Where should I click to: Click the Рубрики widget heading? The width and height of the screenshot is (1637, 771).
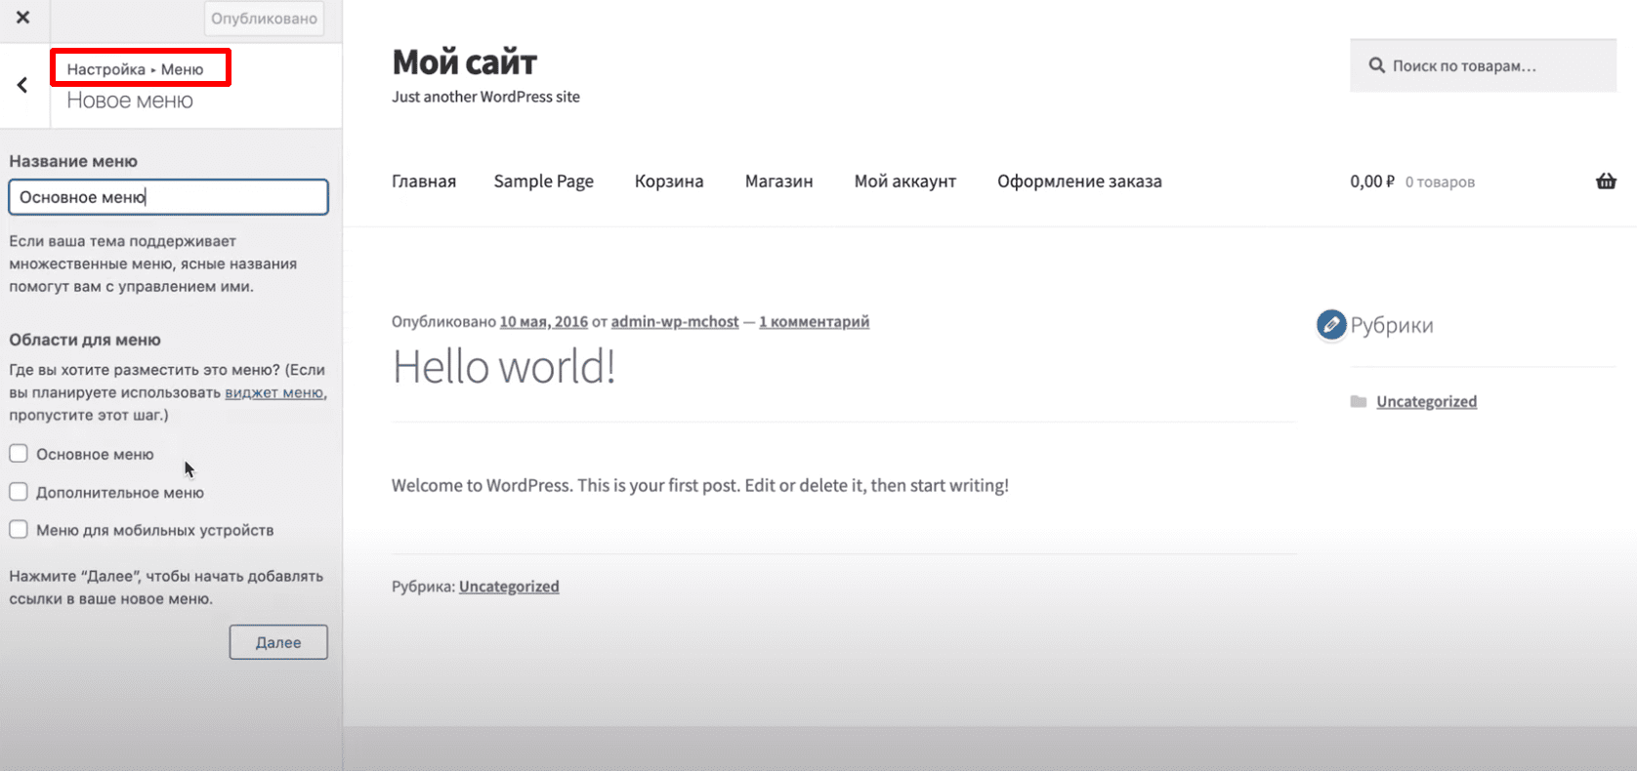(x=1392, y=325)
